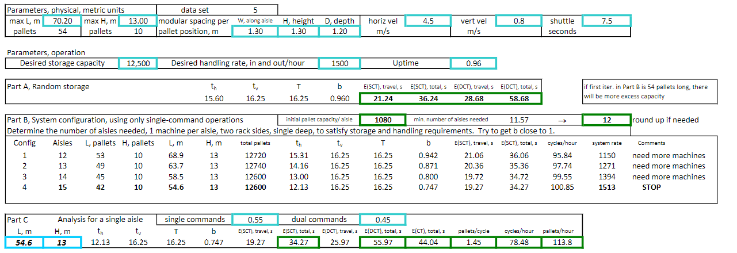Viewport: 737px width, 253px height.
Task: Click Part C cycles/hour result 78.48
Action: (x=519, y=243)
